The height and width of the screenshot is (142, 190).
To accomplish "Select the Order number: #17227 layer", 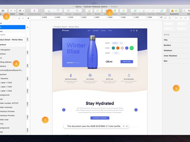I will click(13, 103).
